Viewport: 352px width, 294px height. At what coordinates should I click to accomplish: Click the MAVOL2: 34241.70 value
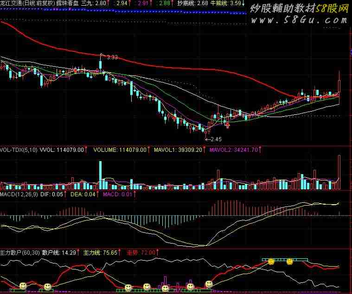pyautogui.click(x=234, y=150)
